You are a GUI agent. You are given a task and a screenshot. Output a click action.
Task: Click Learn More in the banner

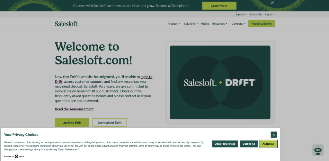coord(219,6)
